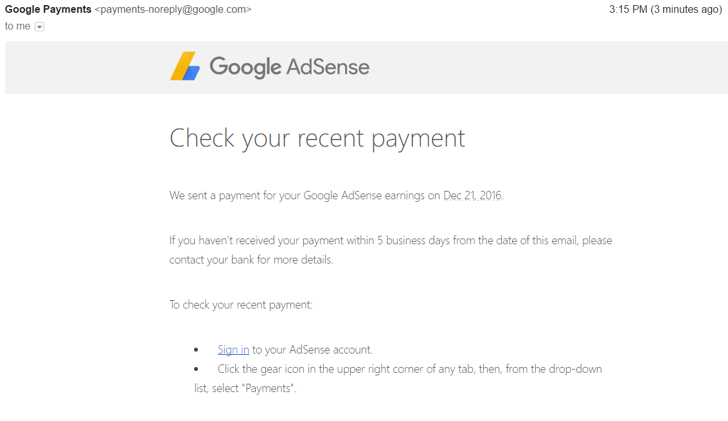Click the "to your AdSense account" text
Image resolution: width=728 pixels, height=421 pixels.
(312, 350)
